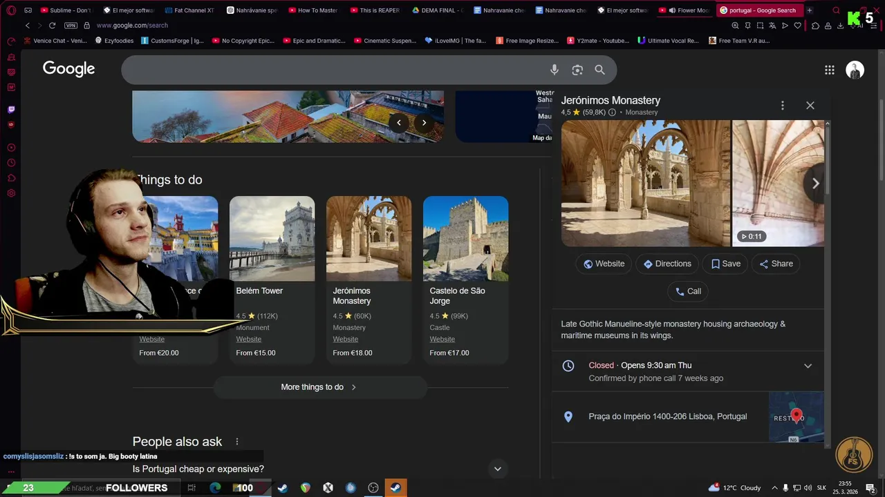Reload the page from browser toolbar

click(x=52, y=26)
